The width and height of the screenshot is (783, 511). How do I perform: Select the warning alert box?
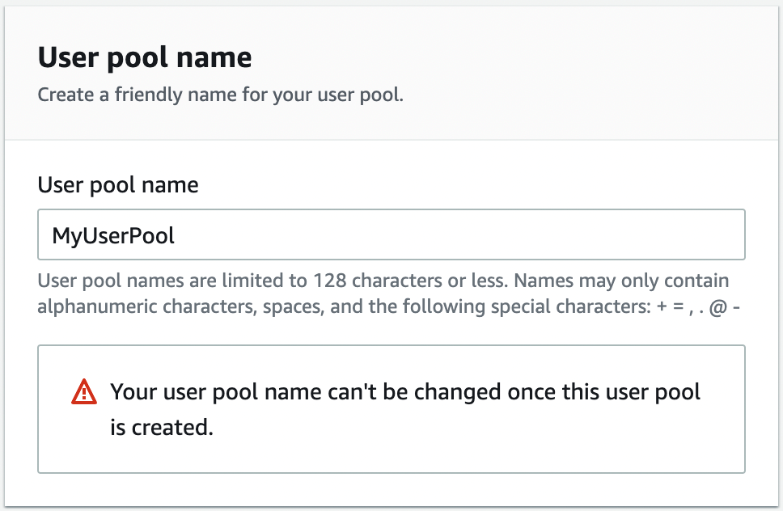[391, 408]
